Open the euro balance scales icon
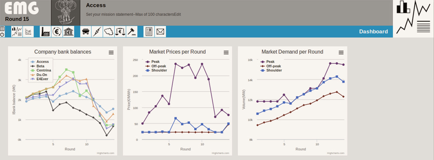This screenshot has height=160, width=434. click(120, 32)
